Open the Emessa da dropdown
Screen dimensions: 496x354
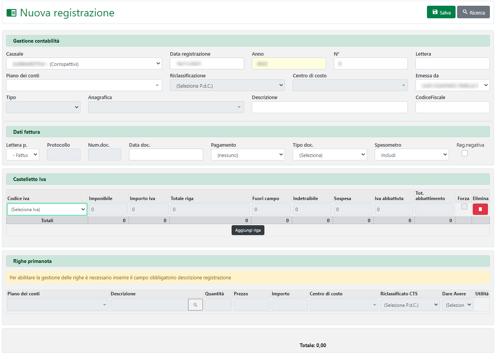click(452, 85)
